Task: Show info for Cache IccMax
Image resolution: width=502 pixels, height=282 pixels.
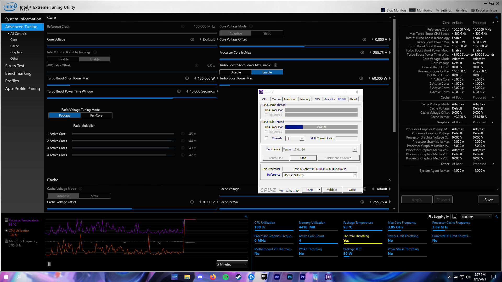Action: tap(362, 202)
